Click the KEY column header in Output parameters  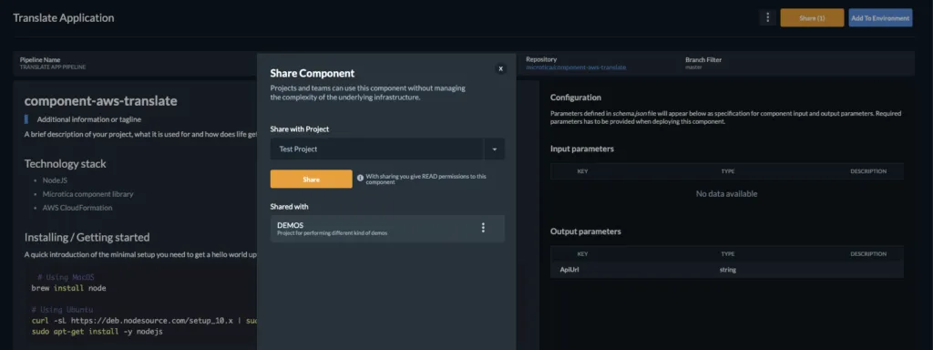click(x=582, y=254)
